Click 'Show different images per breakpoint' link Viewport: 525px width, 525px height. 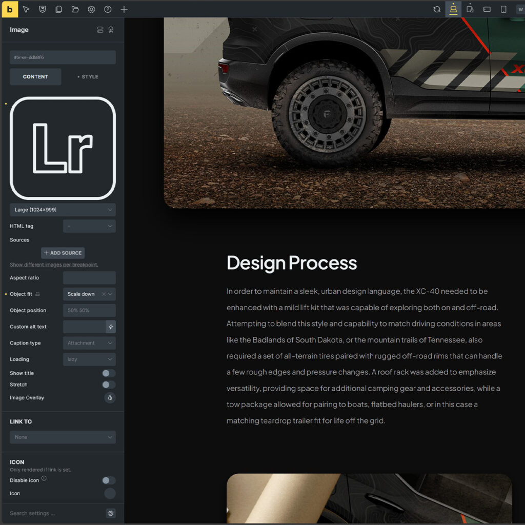point(54,265)
